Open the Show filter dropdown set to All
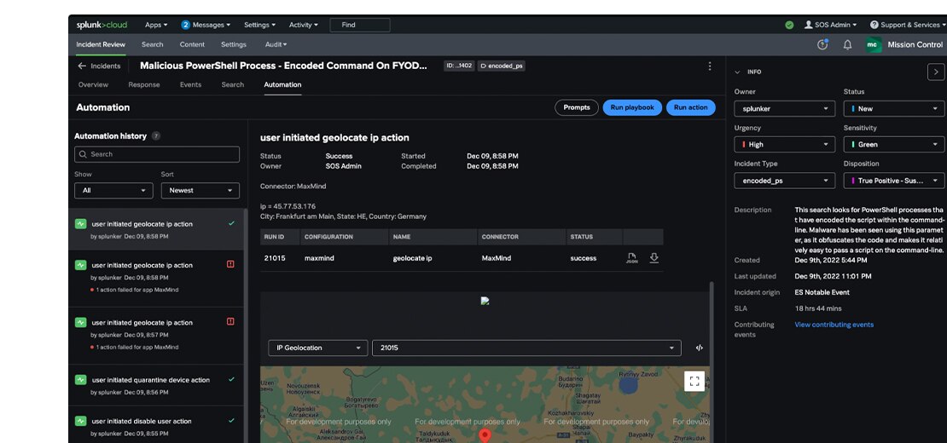The image size is (947, 443). (113, 191)
